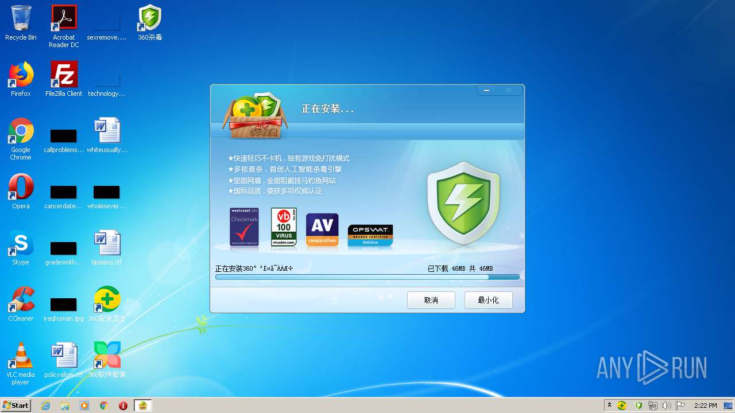The image size is (735, 413).
Task: Click the installer progress bar
Action: tap(367, 277)
